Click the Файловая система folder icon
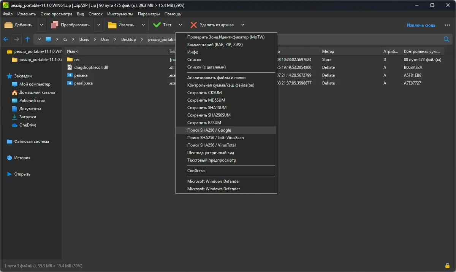456x272 pixels. [x=9, y=142]
